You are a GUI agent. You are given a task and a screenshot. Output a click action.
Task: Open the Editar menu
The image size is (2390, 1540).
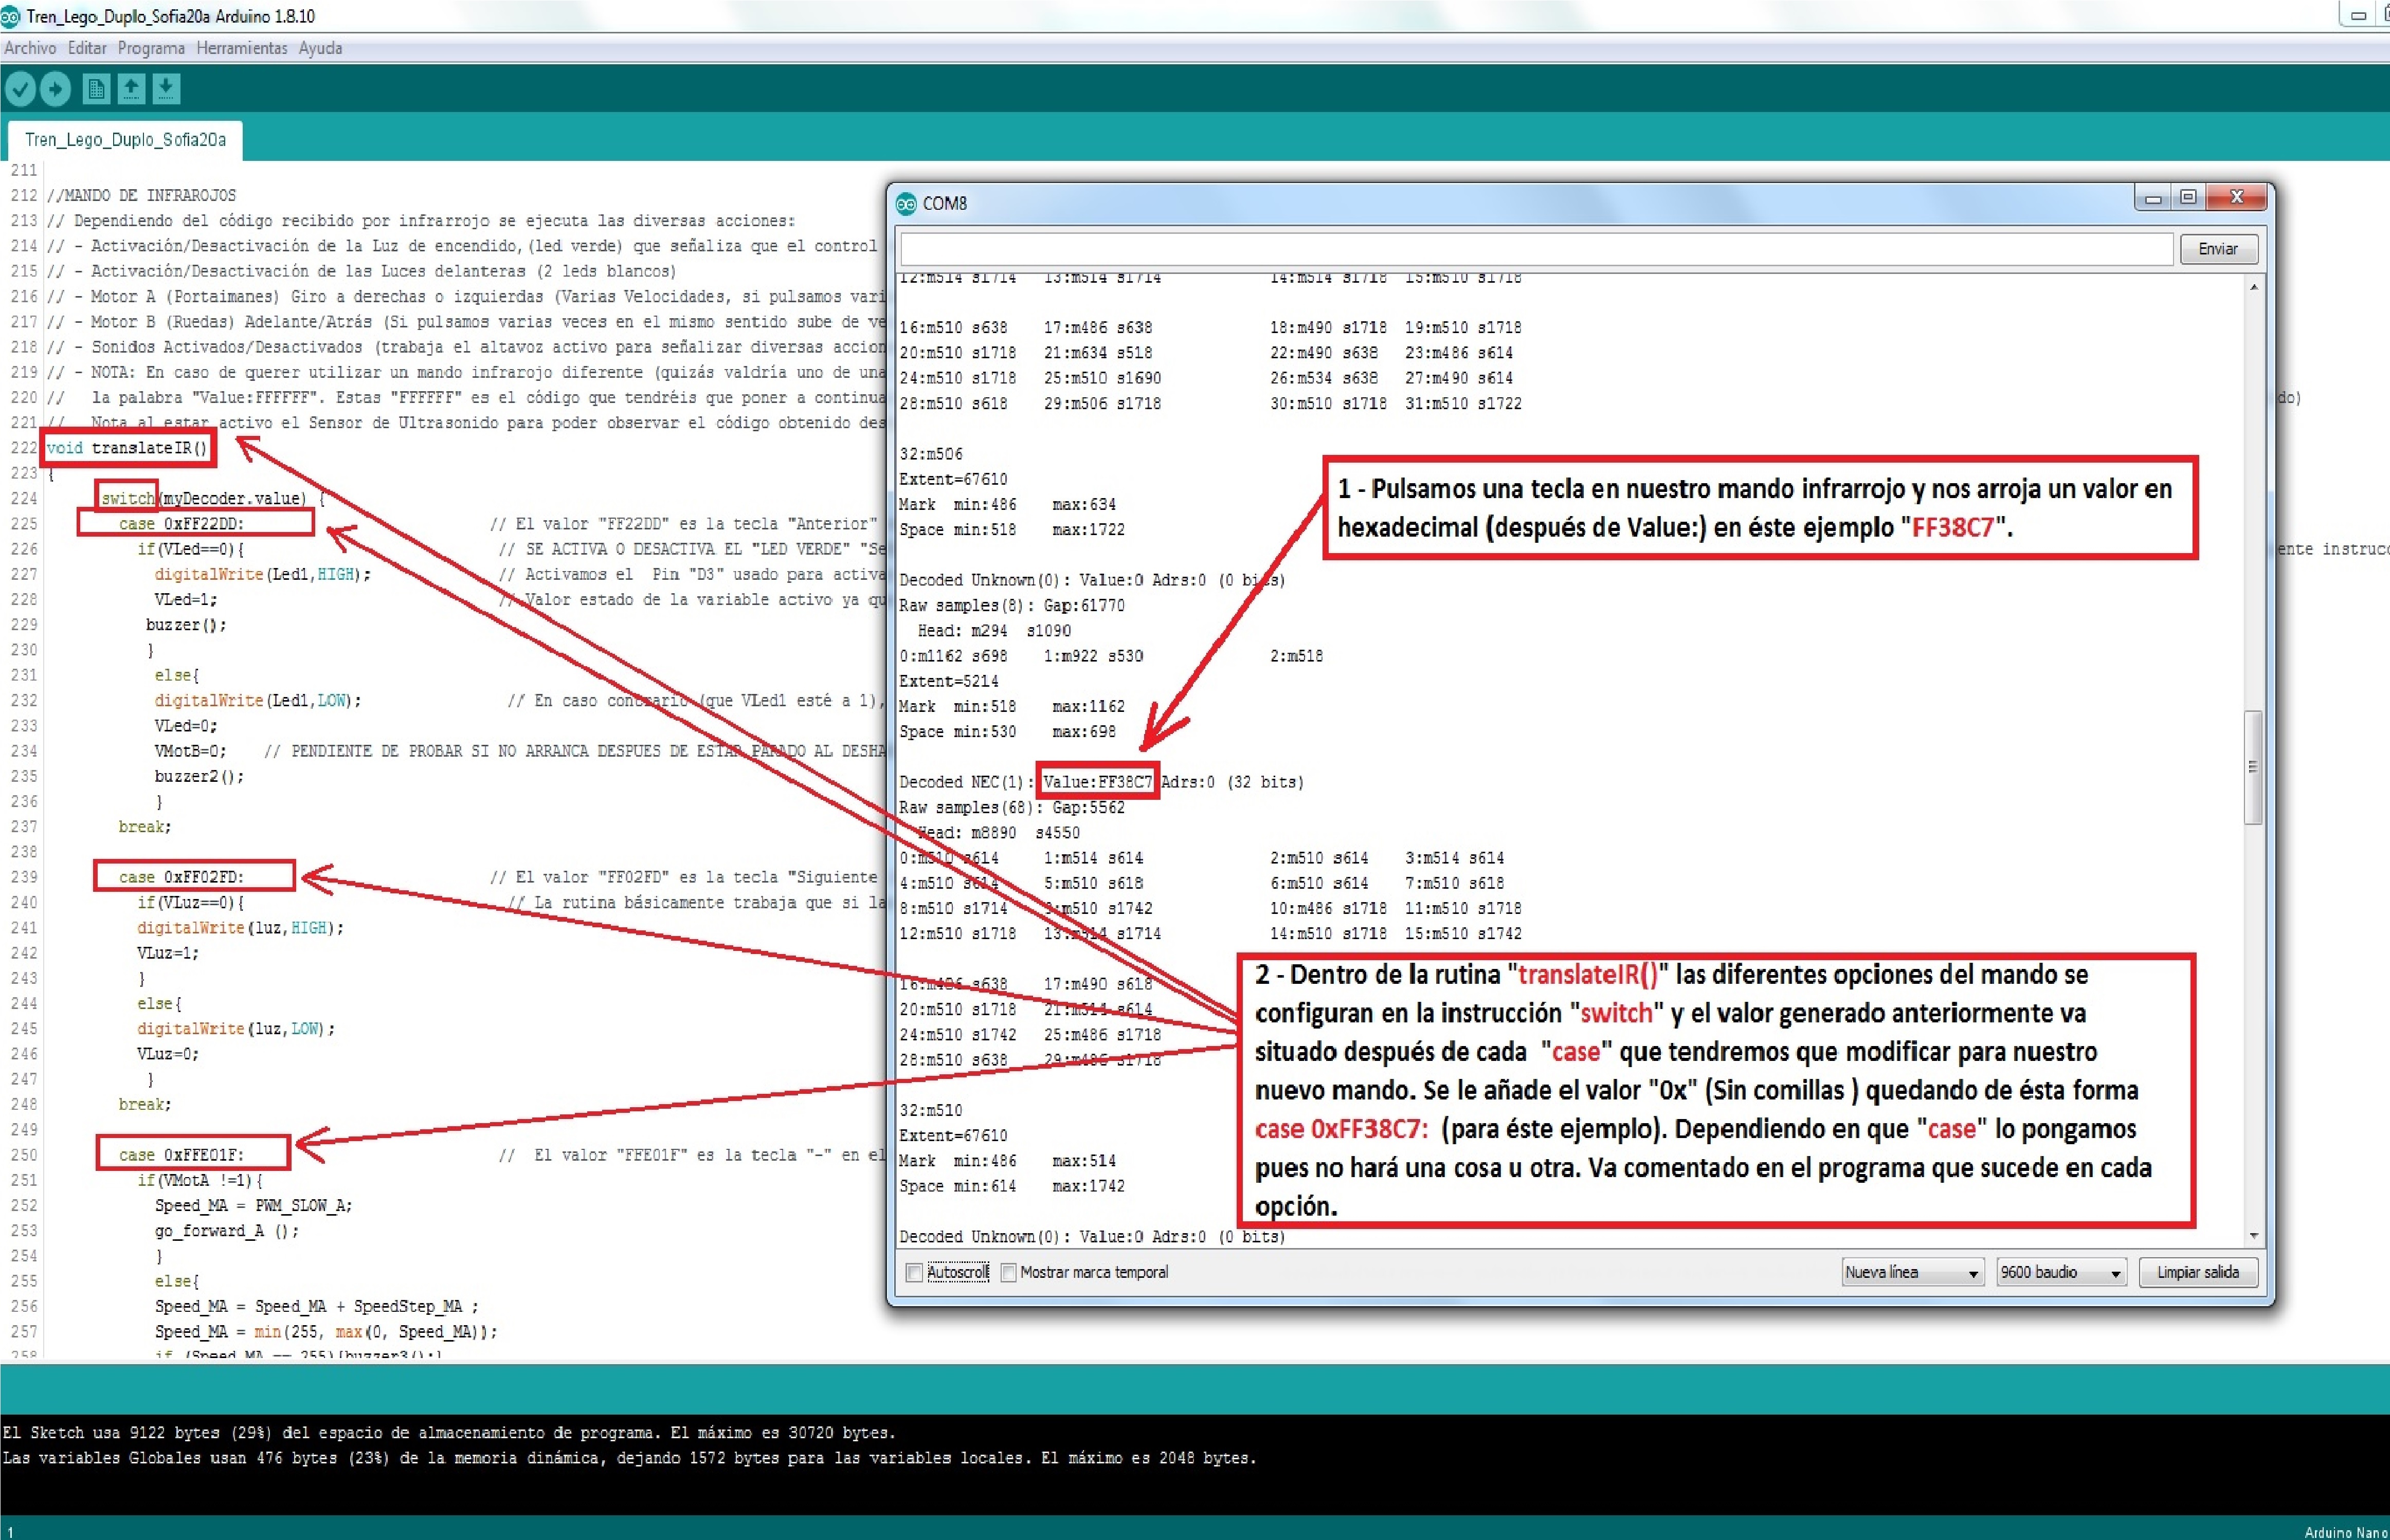coord(87,48)
